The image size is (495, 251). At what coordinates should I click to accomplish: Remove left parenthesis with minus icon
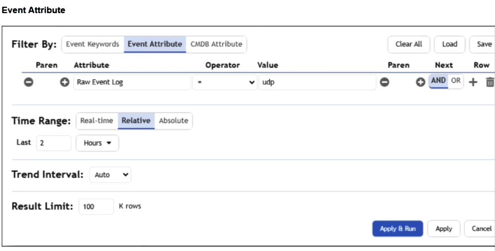pyautogui.click(x=29, y=82)
